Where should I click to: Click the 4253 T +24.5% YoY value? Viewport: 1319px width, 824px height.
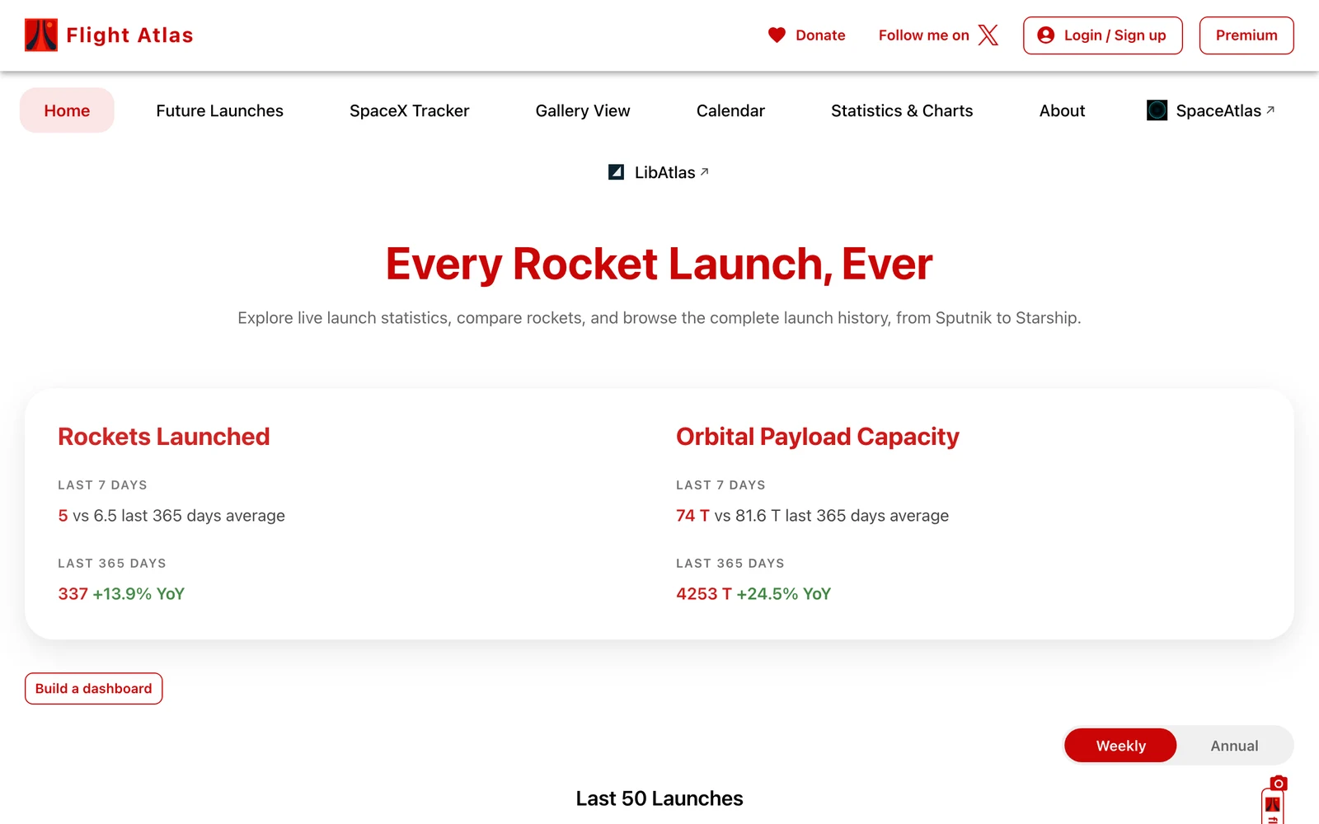(753, 594)
